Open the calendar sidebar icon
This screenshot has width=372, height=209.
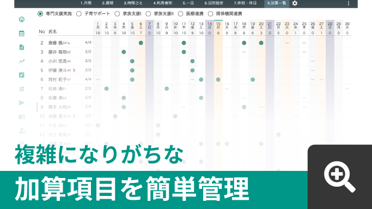(22, 33)
